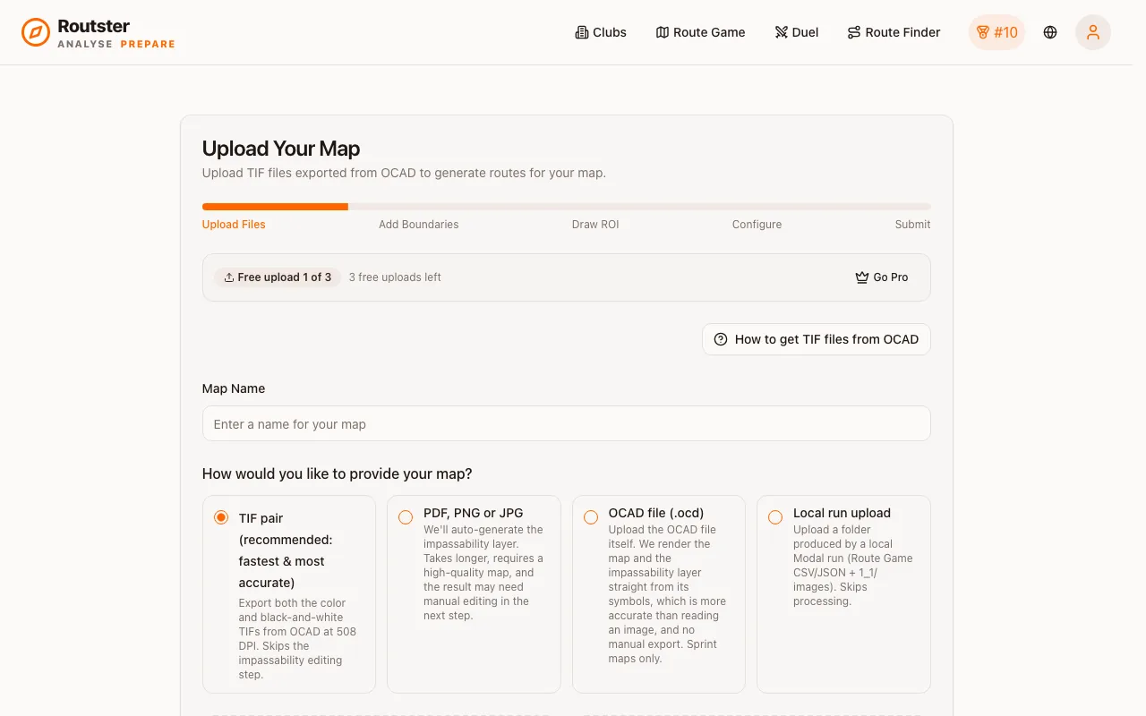Click the Routster compass logo icon
The height and width of the screenshot is (716, 1146).
36,32
